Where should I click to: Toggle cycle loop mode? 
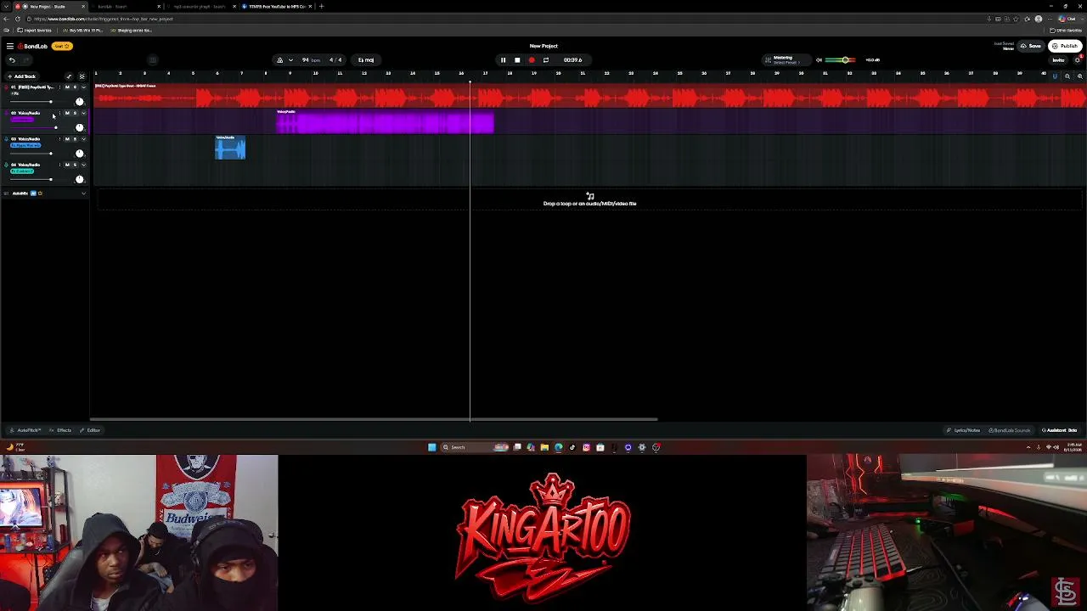coord(546,60)
